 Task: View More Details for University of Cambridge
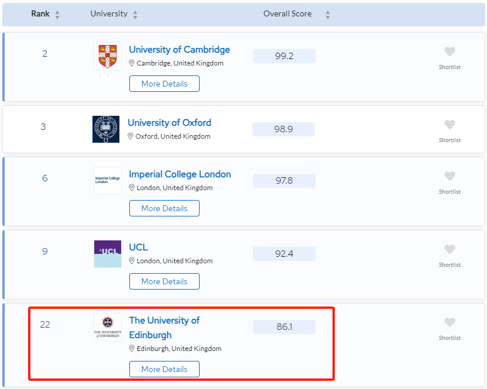[164, 84]
